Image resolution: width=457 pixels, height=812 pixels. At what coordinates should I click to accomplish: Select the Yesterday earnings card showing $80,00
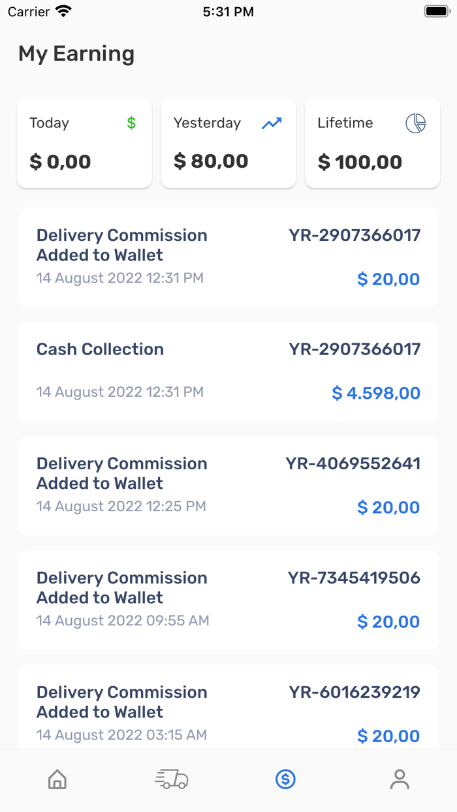228,143
